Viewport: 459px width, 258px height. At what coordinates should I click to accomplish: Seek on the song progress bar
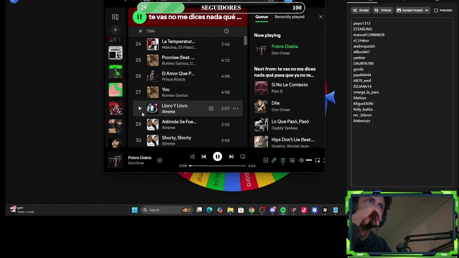218,166
